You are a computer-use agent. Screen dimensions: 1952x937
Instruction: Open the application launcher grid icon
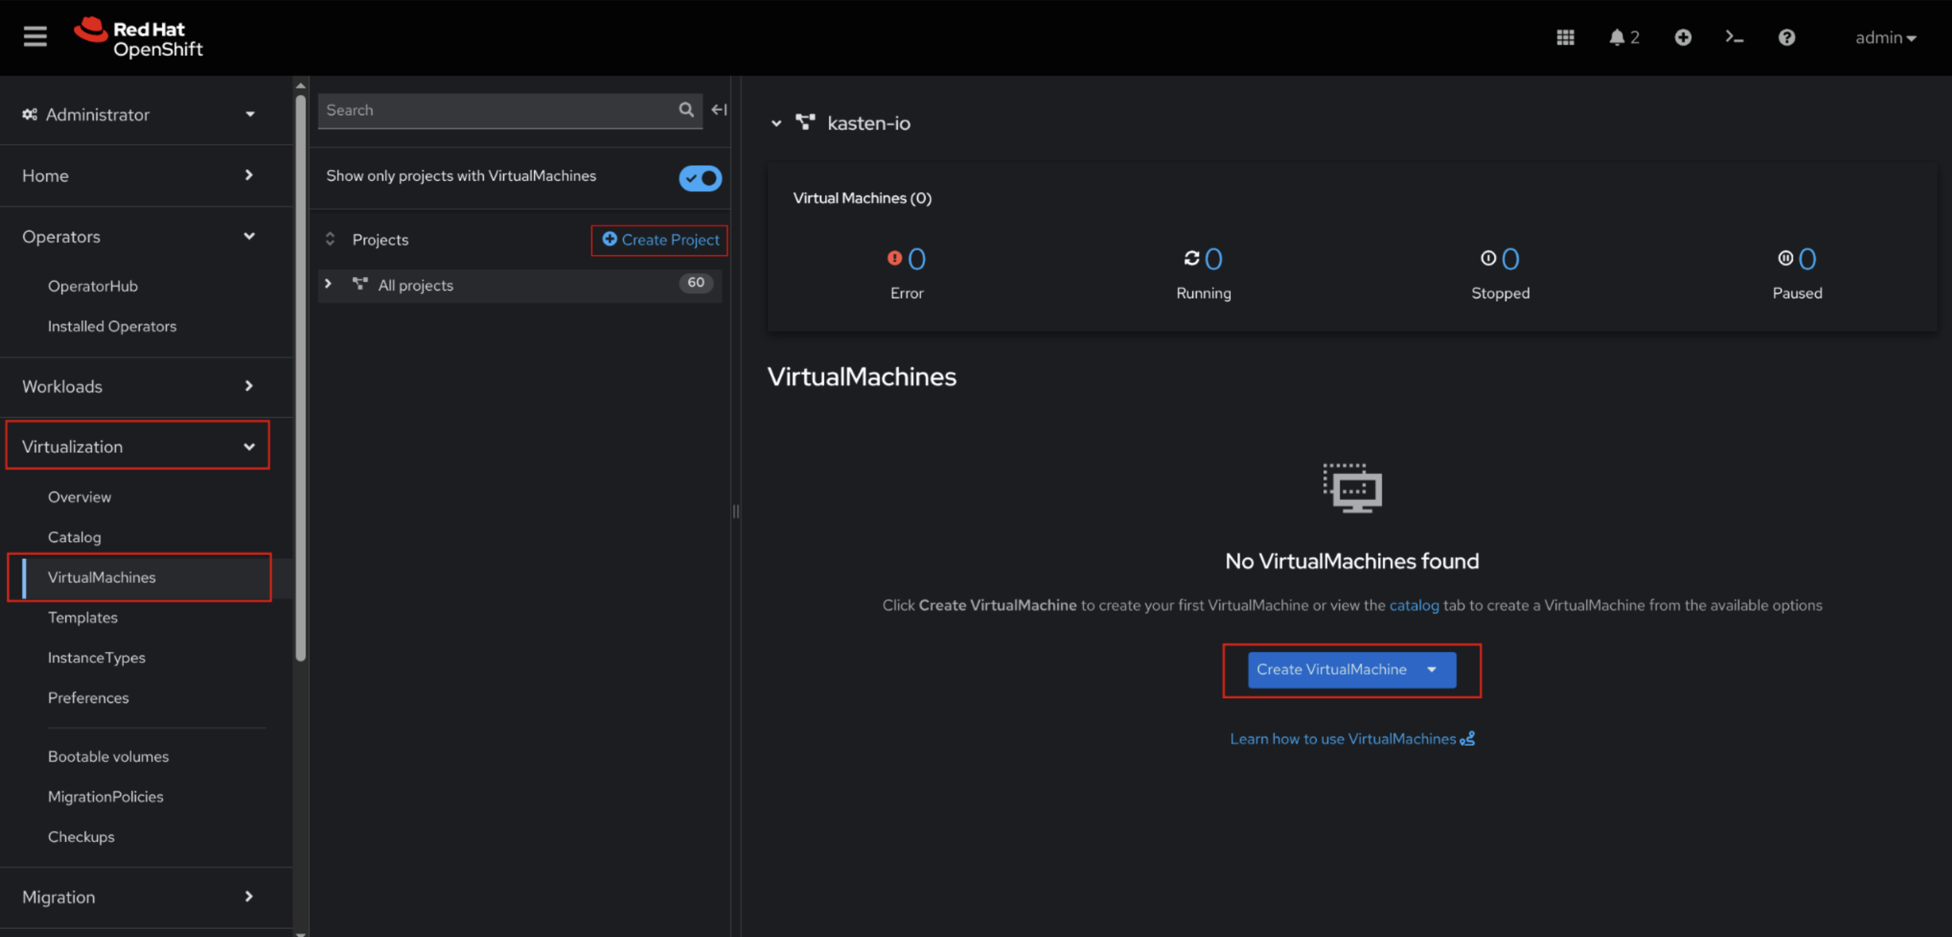1565,37
